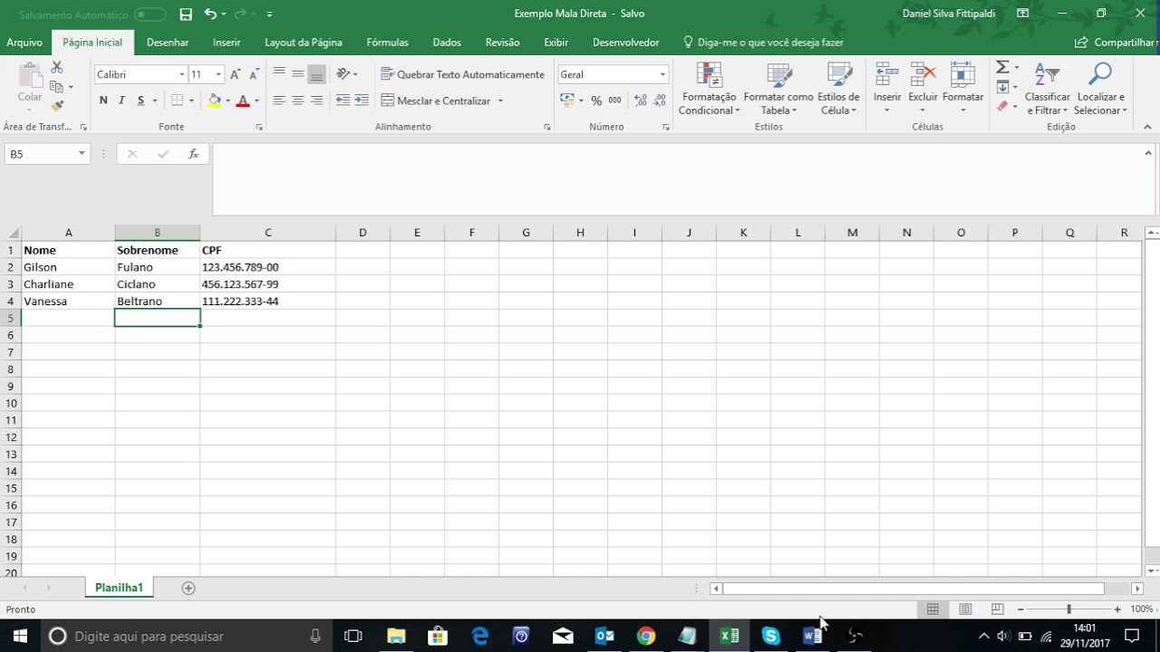The image size is (1160, 652).
Task: Apply thousands separator 000 format
Action: click(614, 101)
